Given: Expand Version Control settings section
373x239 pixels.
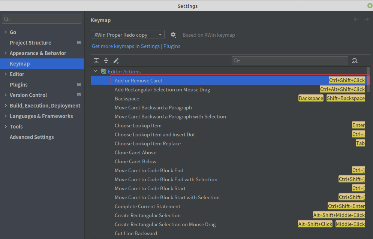Looking at the screenshot, I should pos(6,95).
